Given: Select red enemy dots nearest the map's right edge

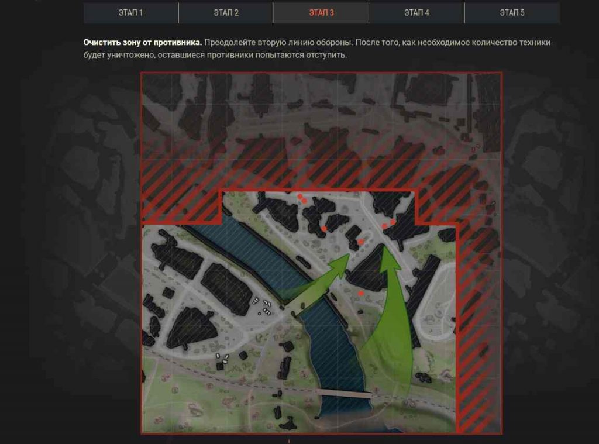Looking at the screenshot, I should click(x=388, y=224).
